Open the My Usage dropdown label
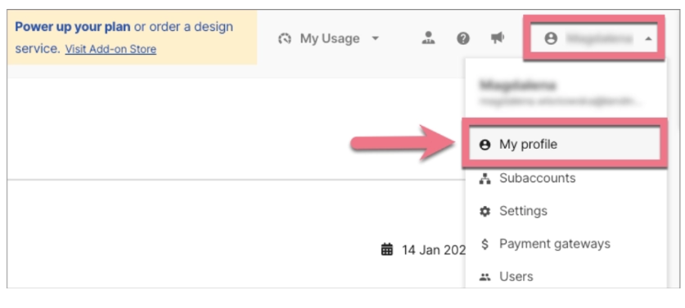The height and width of the screenshot is (308, 685). pos(330,39)
